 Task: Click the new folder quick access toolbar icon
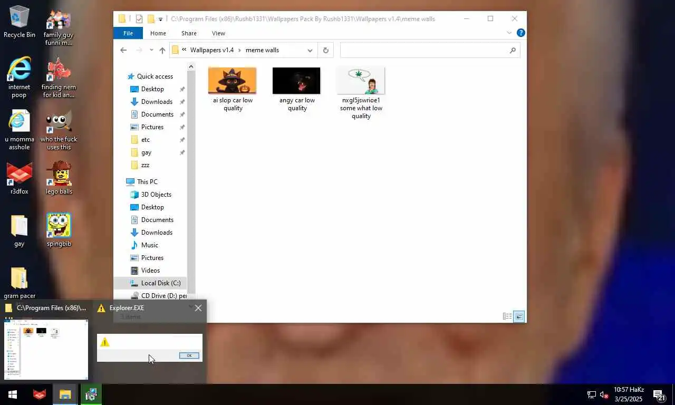pos(151,19)
